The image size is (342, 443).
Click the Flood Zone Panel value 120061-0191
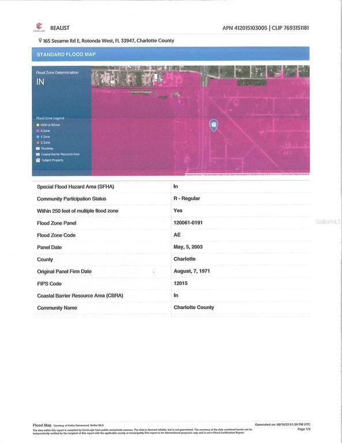[188, 223]
